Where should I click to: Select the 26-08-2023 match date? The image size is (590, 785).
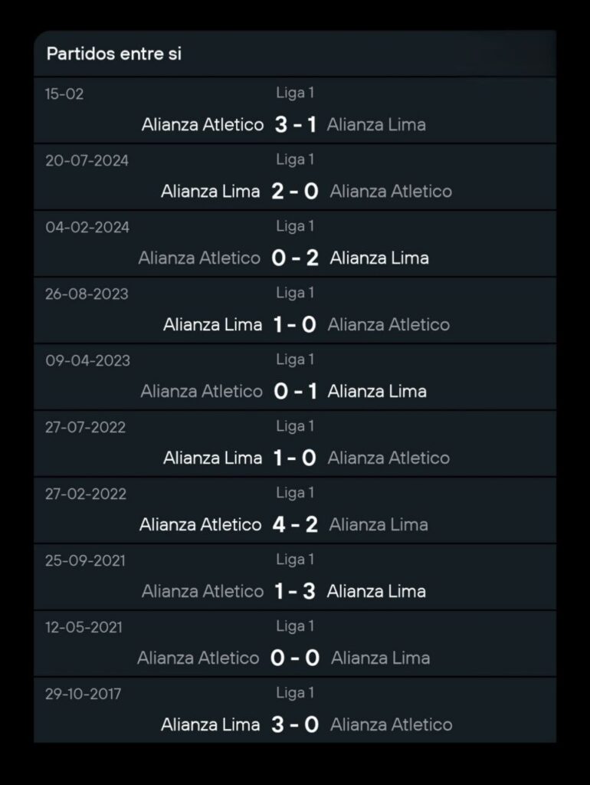point(87,294)
